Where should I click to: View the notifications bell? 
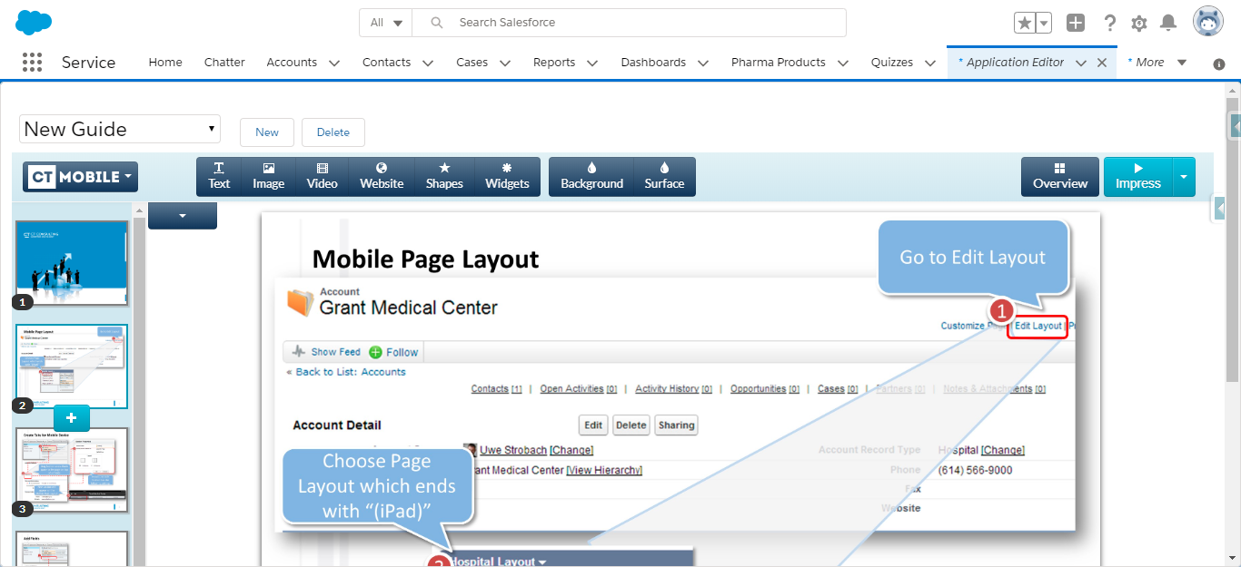[1168, 23]
